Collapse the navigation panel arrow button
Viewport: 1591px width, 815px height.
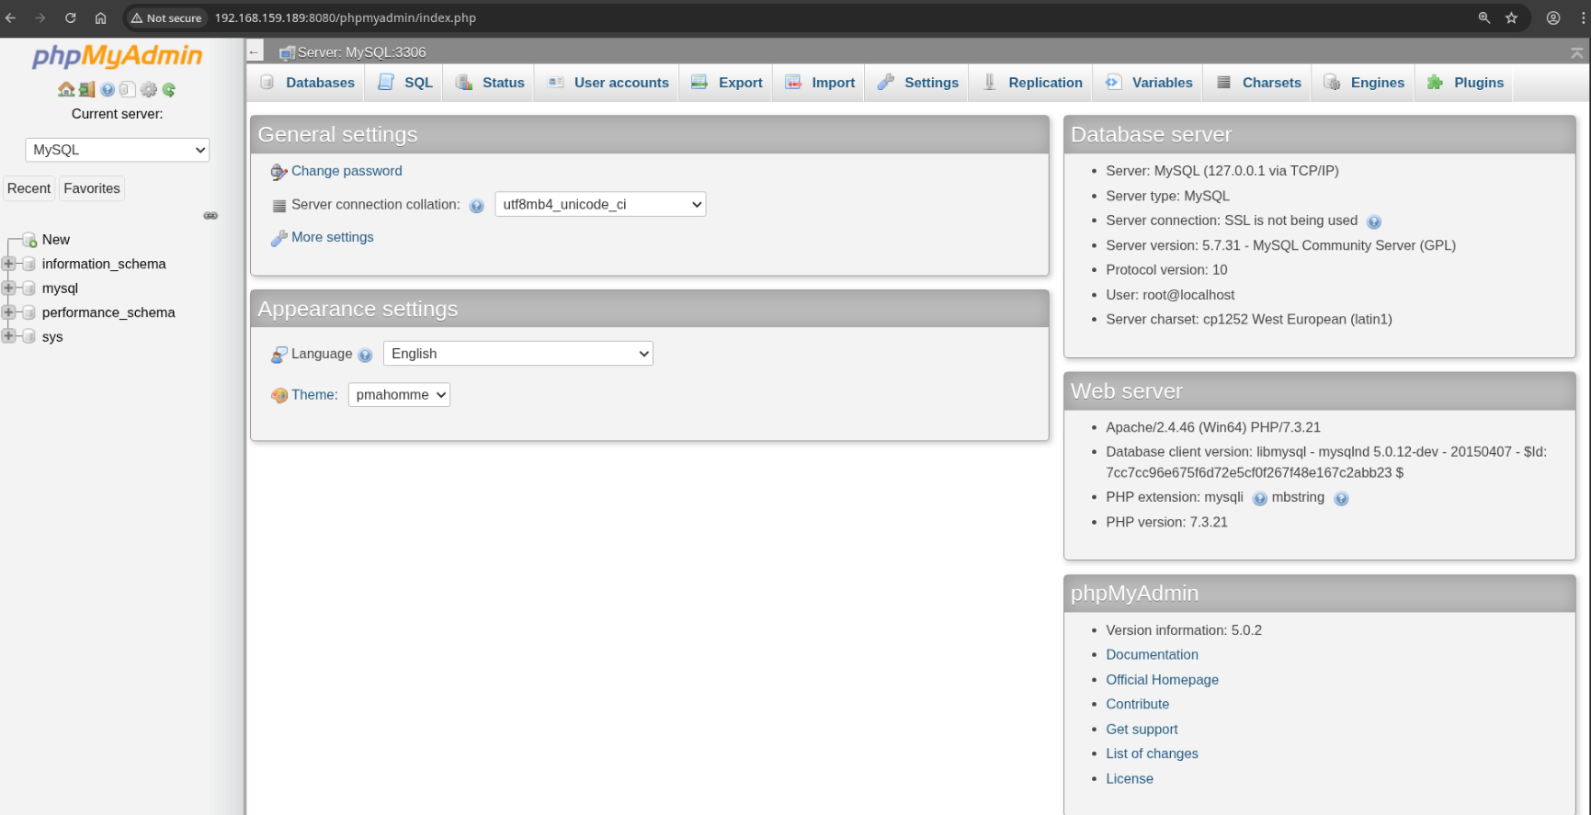255,51
